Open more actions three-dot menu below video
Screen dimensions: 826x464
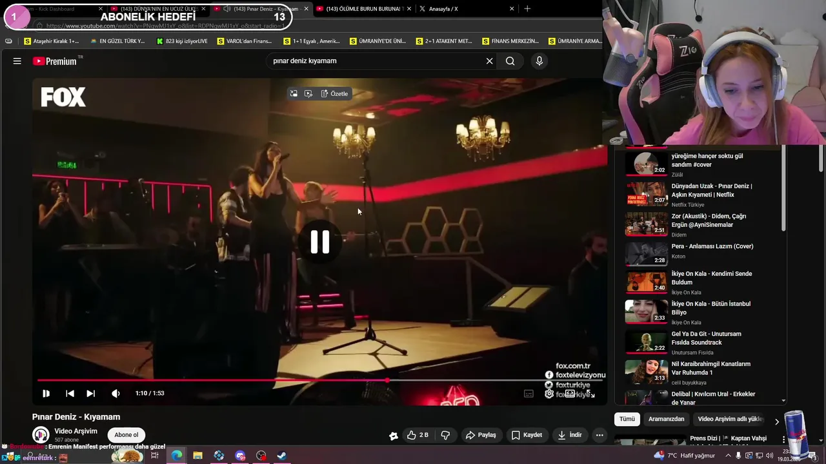click(x=599, y=435)
